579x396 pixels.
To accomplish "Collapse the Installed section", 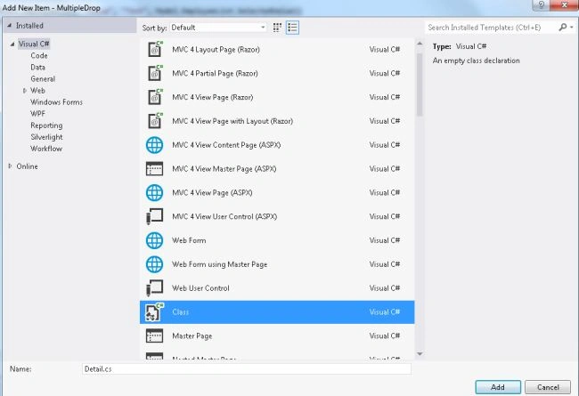I will point(9,26).
